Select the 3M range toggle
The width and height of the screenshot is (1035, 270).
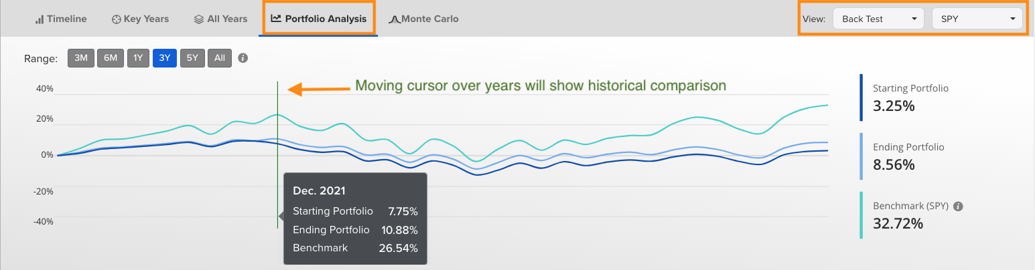[x=81, y=58]
